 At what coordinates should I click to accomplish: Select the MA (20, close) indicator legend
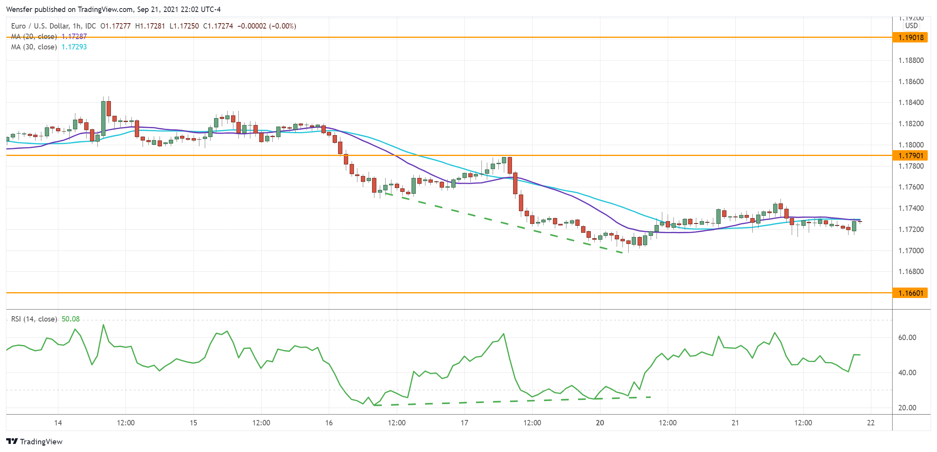[34, 37]
